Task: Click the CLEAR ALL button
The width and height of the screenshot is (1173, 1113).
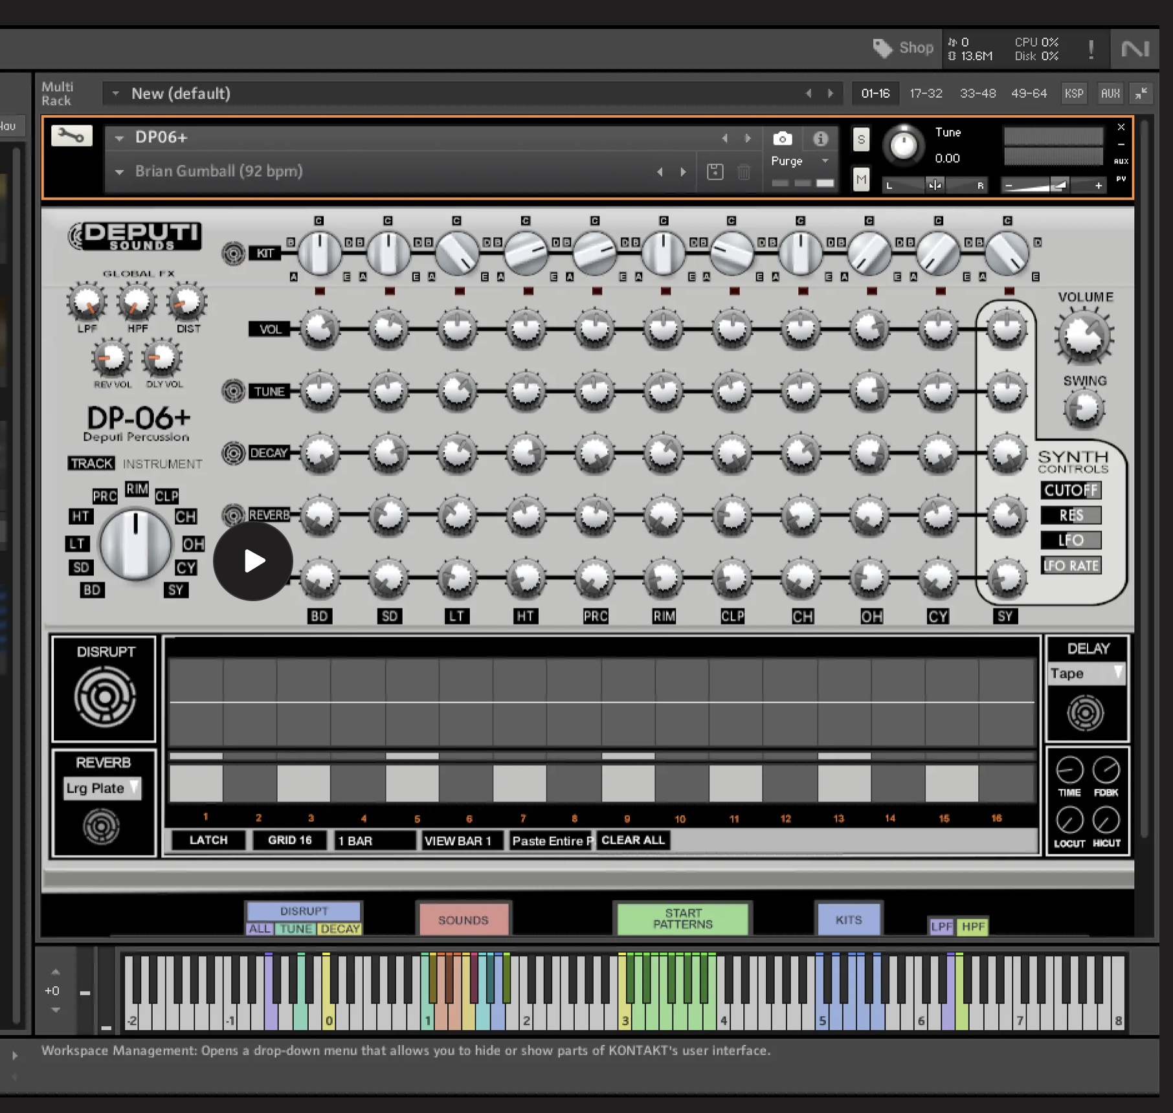Action: tap(633, 840)
